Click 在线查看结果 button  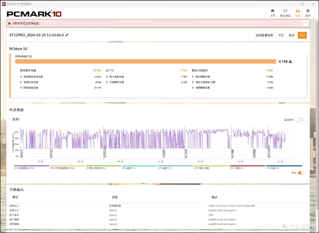point(264,35)
